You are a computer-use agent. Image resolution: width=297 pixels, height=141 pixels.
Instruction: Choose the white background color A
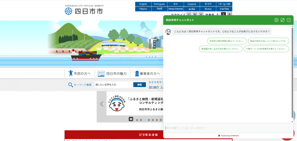(217, 15)
